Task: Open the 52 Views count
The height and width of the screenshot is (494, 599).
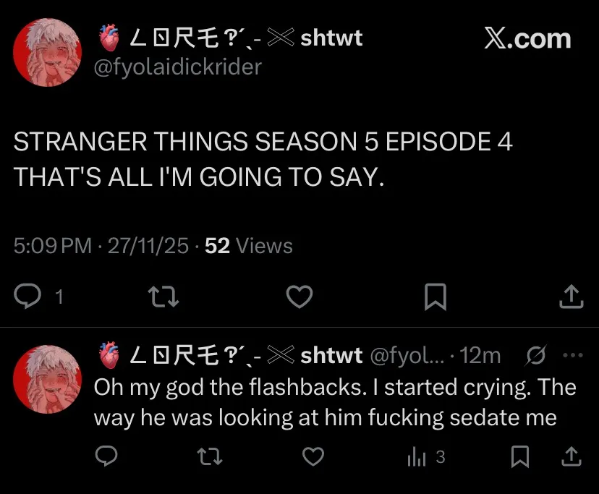Action: (x=249, y=246)
